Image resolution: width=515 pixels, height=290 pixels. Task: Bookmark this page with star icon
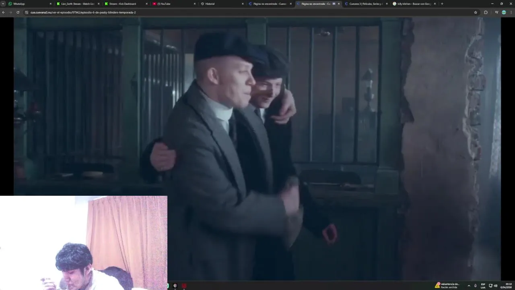coord(476,12)
